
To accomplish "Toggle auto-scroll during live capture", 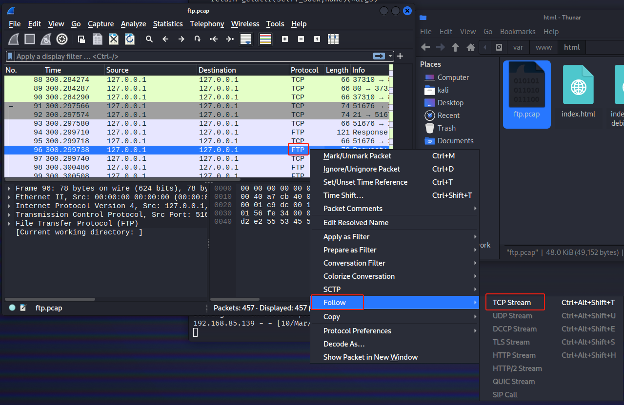I will coord(246,39).
